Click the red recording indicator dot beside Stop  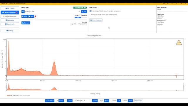[35, 16]
